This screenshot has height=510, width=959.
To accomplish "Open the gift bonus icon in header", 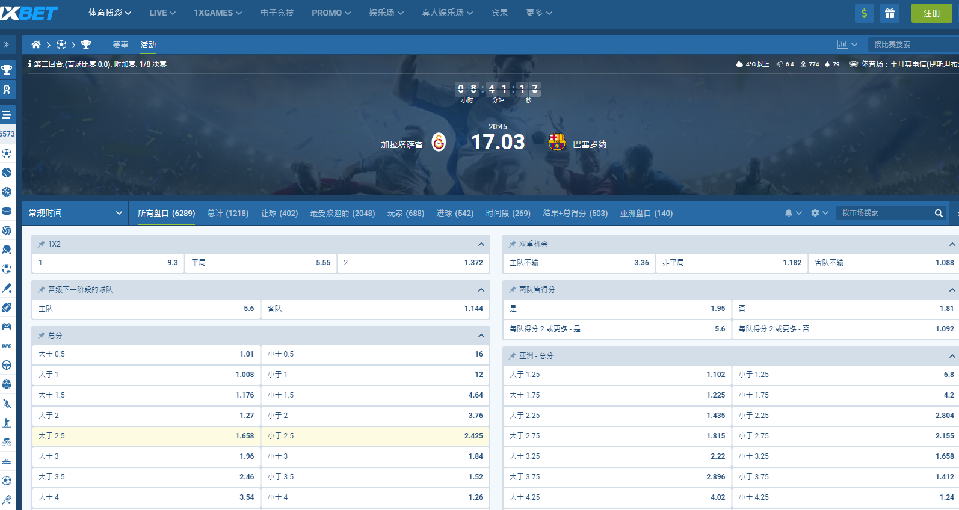I will pos(890,13).
